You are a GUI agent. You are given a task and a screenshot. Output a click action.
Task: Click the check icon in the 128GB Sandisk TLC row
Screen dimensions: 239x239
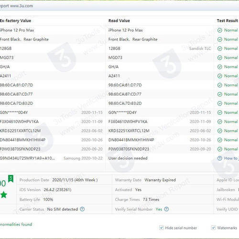tap(220, 49)
